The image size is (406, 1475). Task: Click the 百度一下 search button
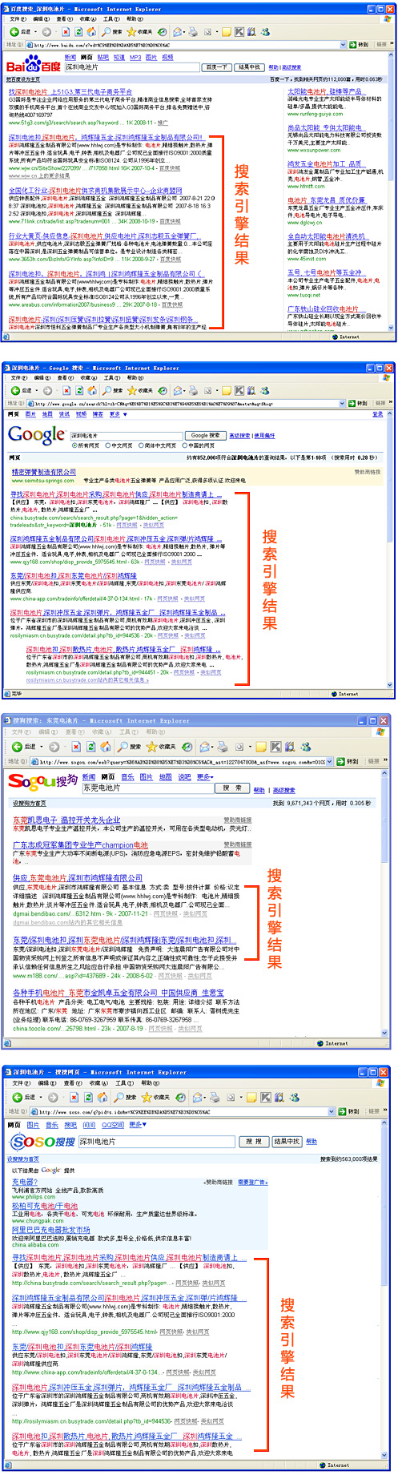coord(216,67)
